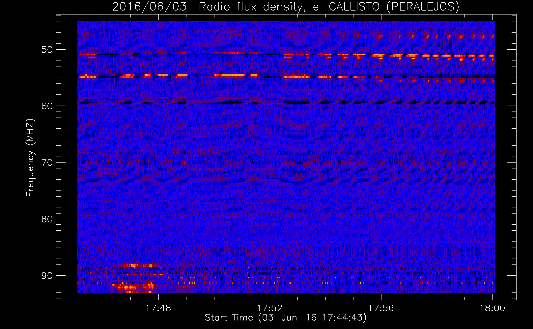This screenshot has width=533, height=329.
Task: Click the 17:52 time tick label
Action: [270, 308]
